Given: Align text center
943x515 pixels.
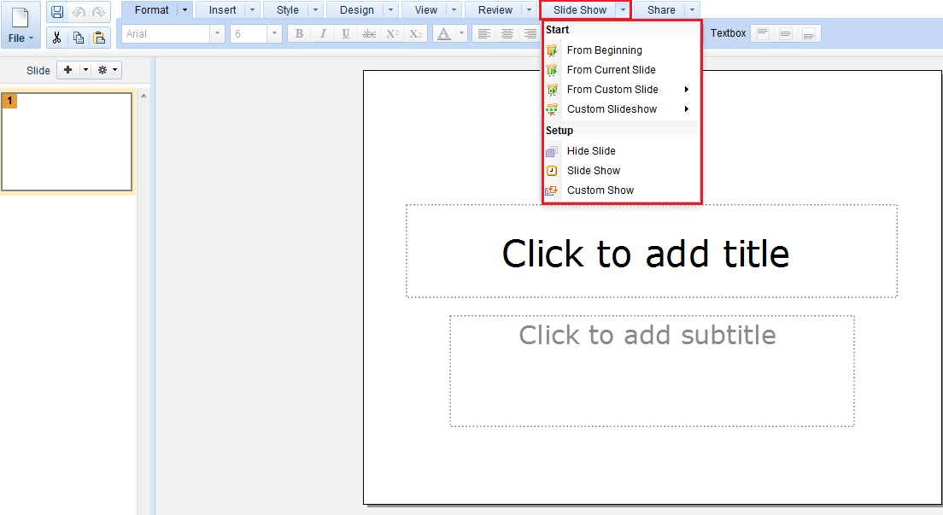Looking at the screenshot, I should click(507, 33).
